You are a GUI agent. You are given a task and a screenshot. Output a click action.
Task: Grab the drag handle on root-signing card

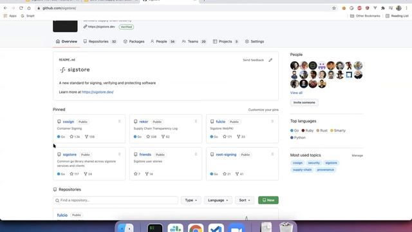pyautogui.click(x=272, y=154)
